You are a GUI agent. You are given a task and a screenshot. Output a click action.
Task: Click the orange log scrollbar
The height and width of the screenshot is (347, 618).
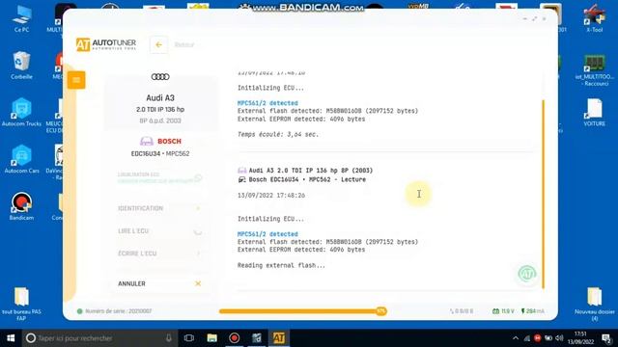tap(543, 194)
